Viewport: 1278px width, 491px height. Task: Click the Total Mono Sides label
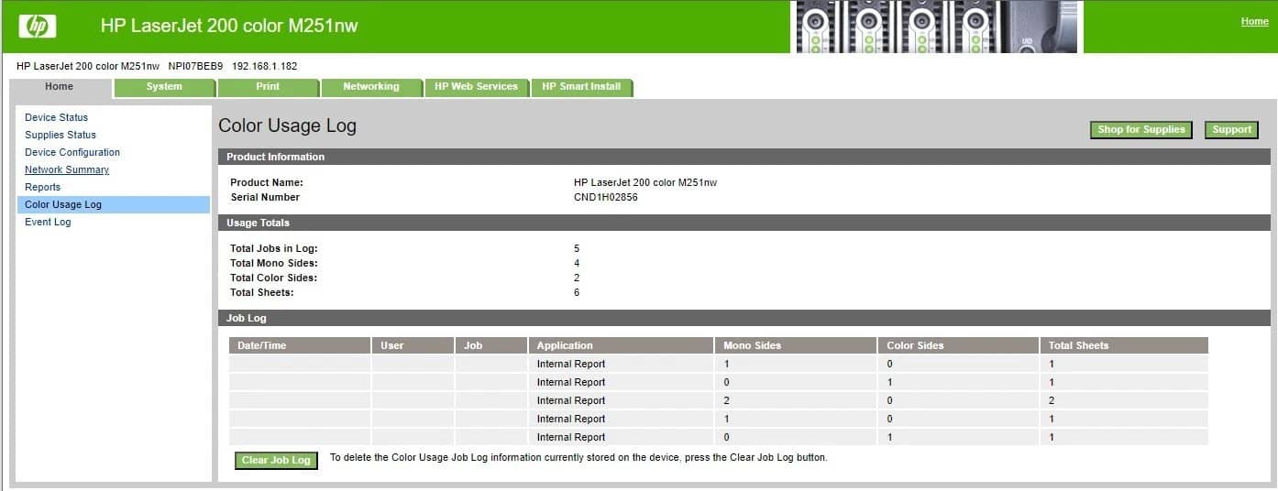274,263
